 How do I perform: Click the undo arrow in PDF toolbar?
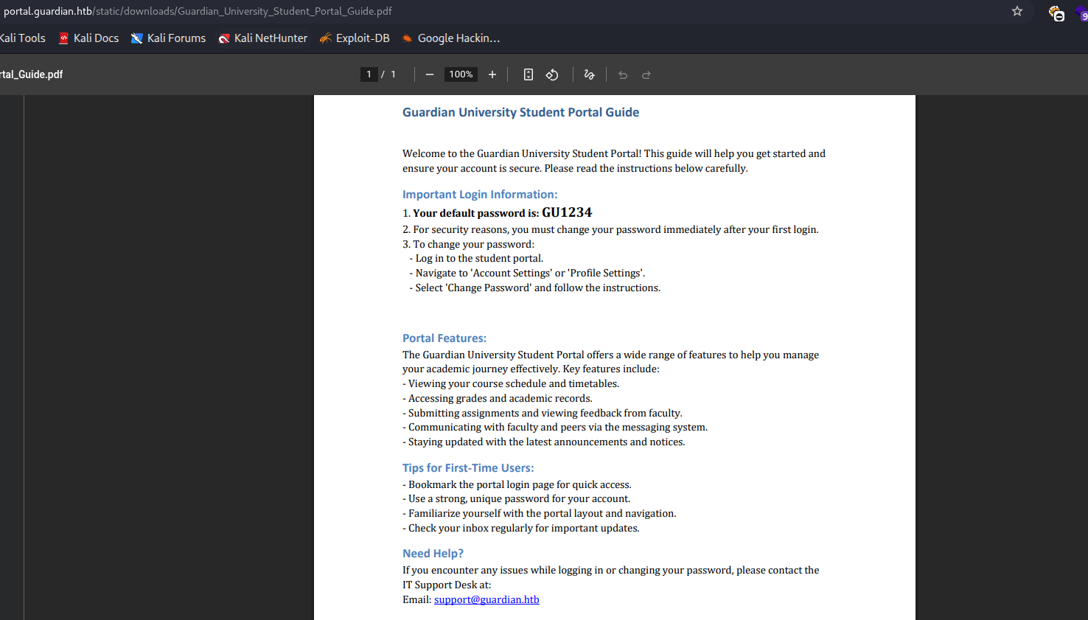click(x=623, y=74)
